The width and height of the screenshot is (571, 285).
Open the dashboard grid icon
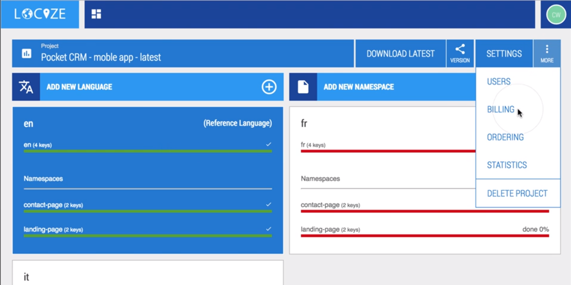point(97,14)
